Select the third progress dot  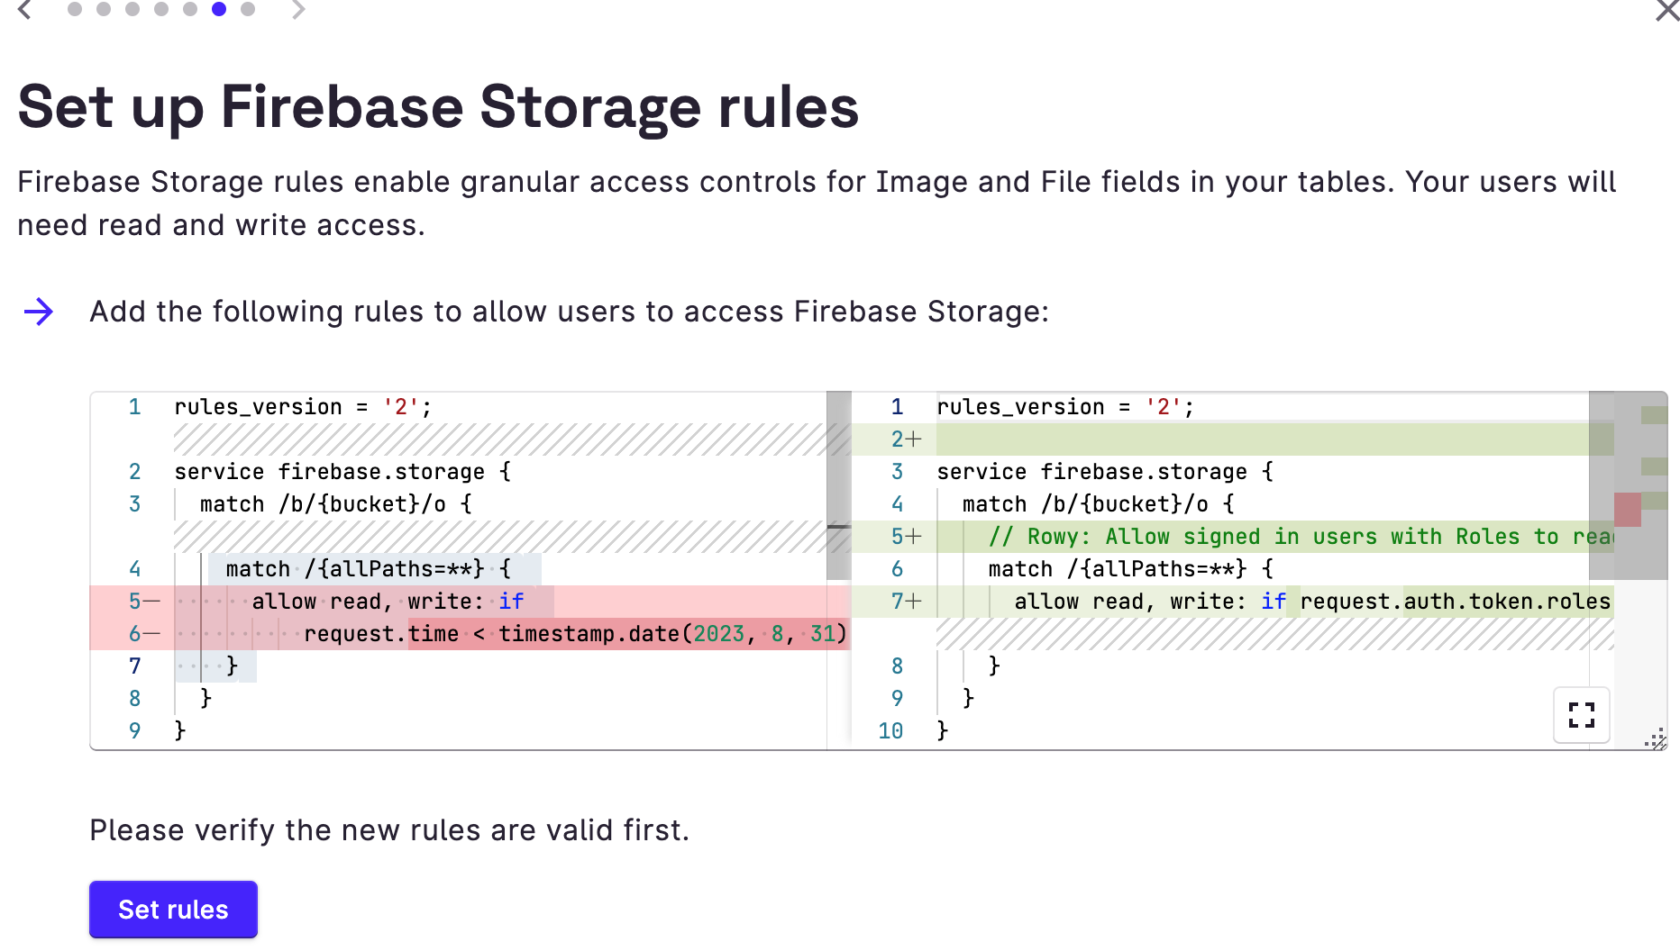pyautogui.click(x=131, y=9)
